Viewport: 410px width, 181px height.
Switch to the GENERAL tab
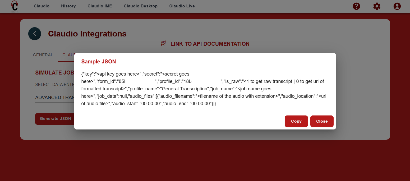coord(43,55)
